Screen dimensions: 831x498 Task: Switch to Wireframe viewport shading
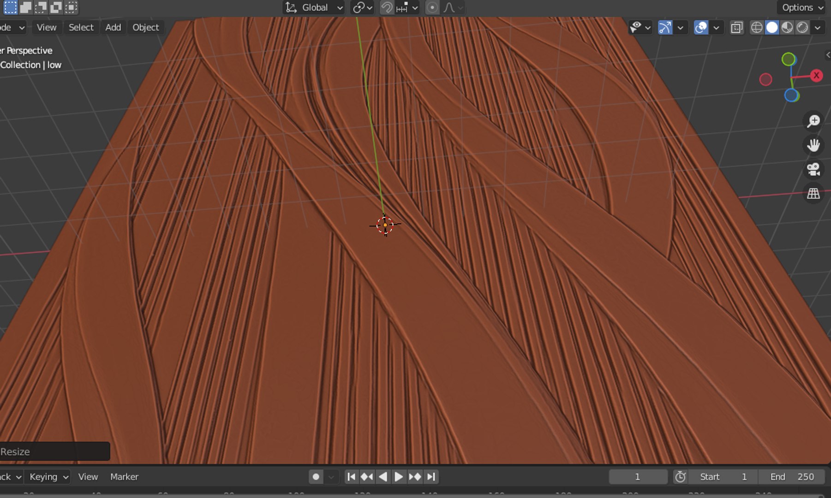757,28
